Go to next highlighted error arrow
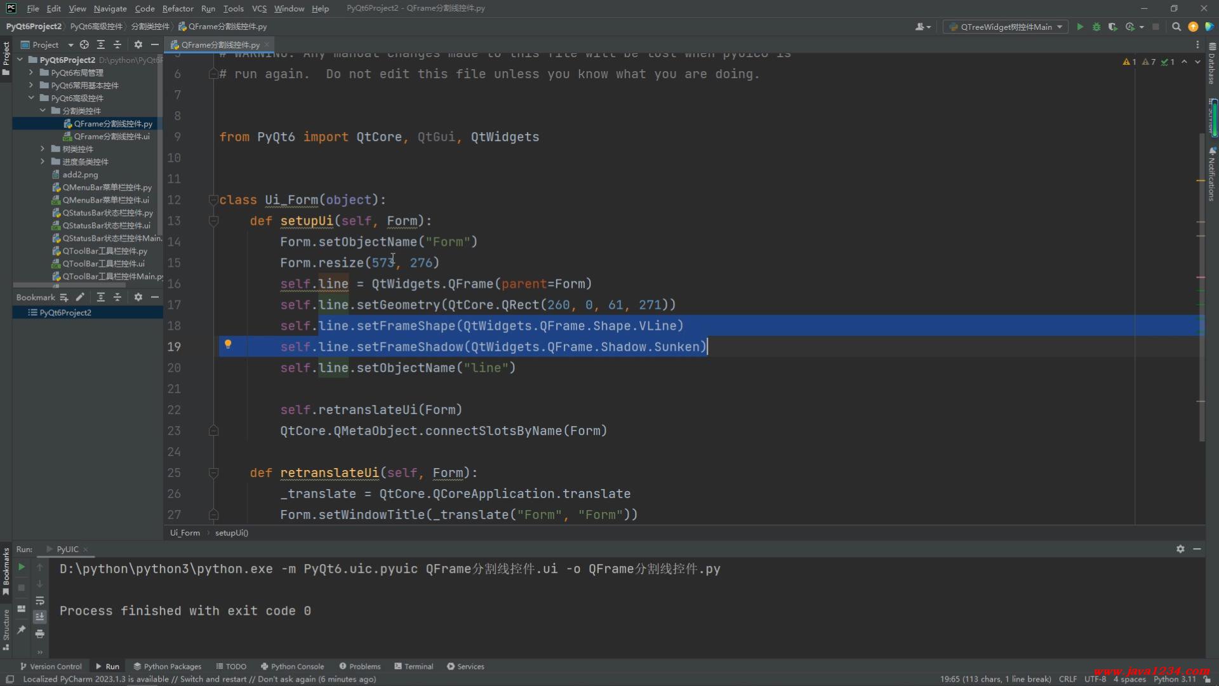The width and height of the screenshot is (1219, 686). pos(1197,62)
